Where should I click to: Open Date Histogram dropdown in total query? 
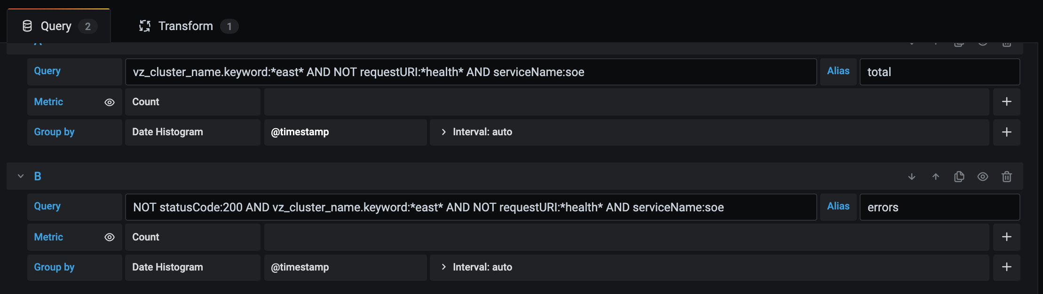193,132
